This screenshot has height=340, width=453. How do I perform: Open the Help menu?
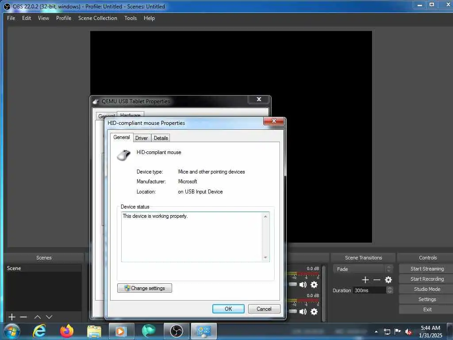pyautogui.click(x=149, y=18)
